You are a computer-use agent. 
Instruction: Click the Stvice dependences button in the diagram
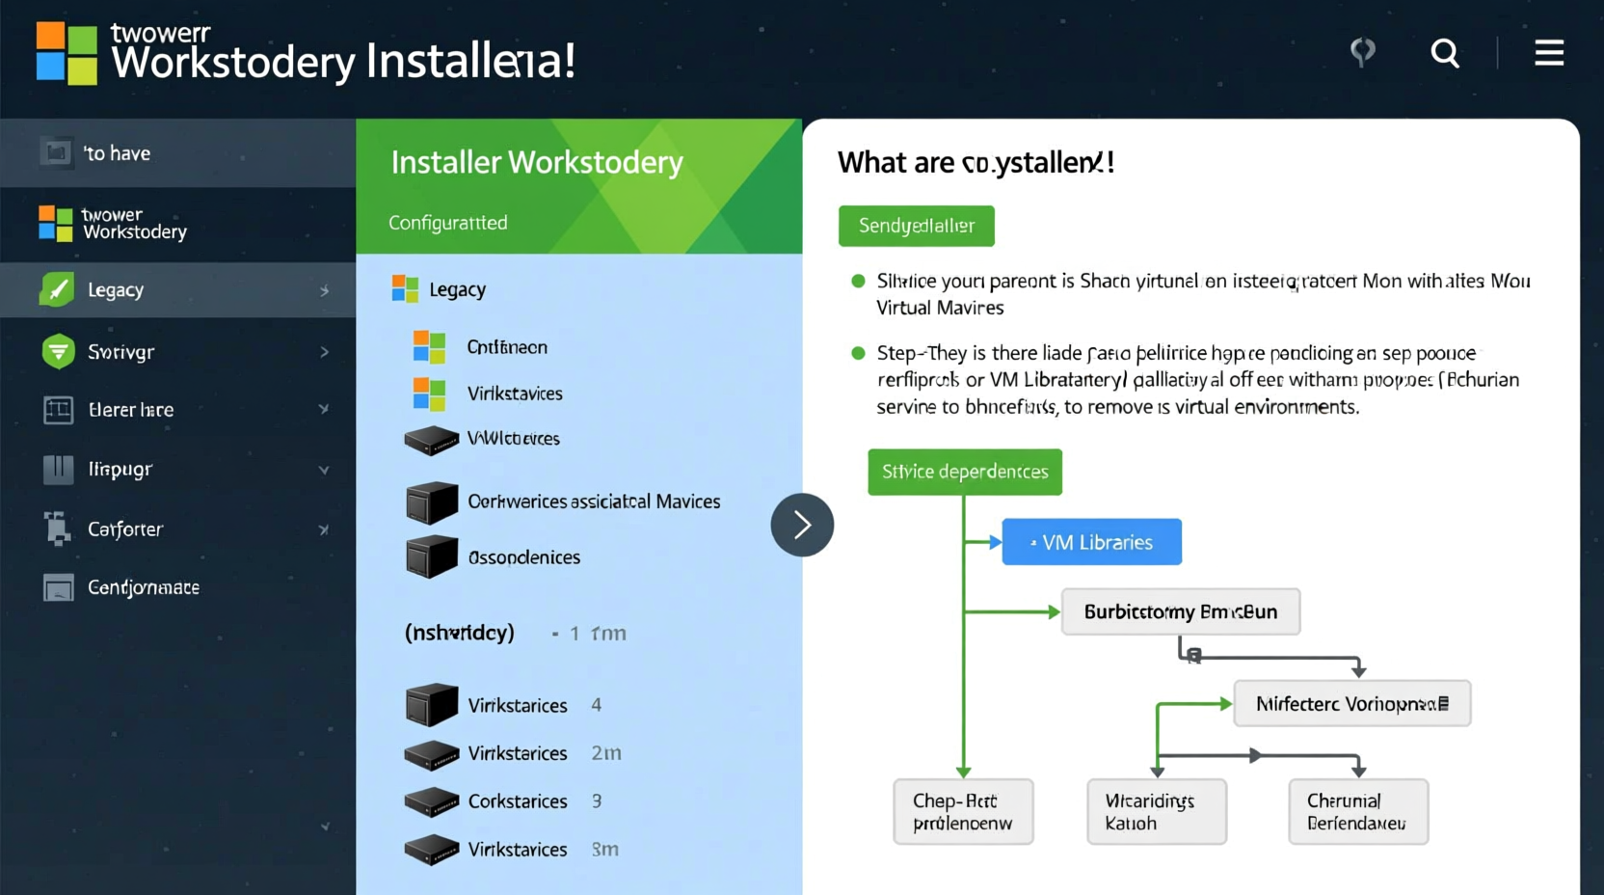click(x=963, y=472)
